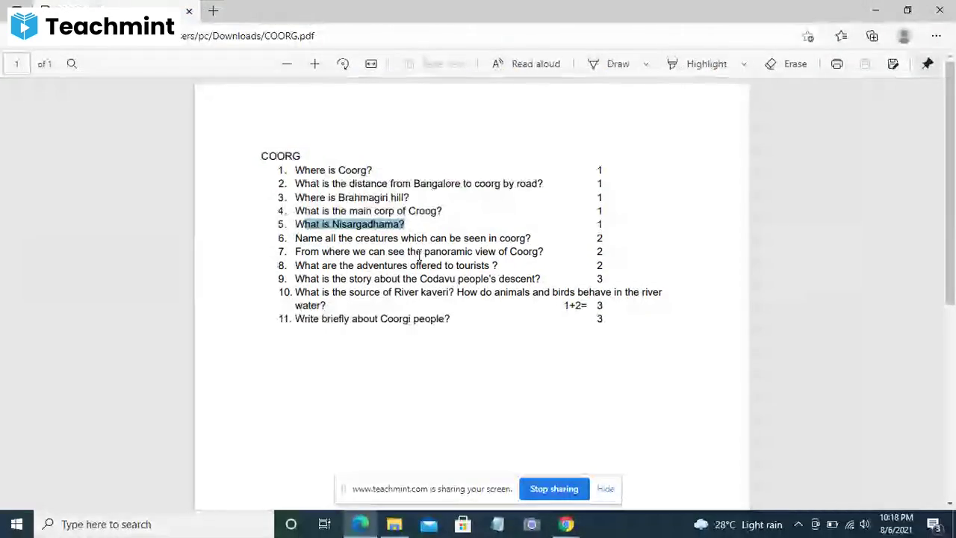Open the Windows Start menu
The height and width of the screenshot is (538, 956).
point(16,525)
